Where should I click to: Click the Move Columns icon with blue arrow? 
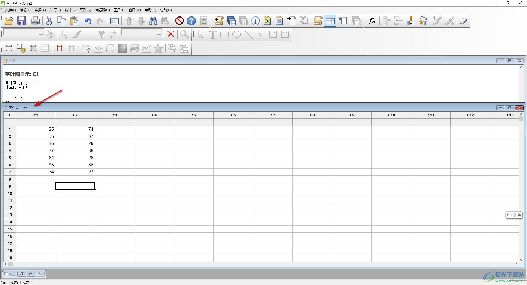click(x=423, y=21)
